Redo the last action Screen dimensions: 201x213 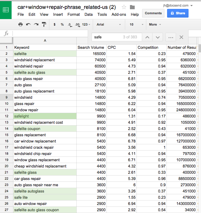[36, 24]
